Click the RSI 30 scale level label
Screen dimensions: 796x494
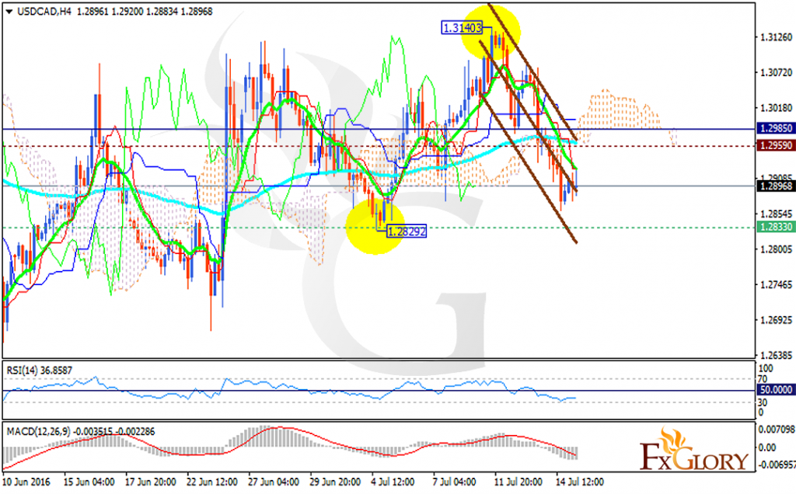(762, 402)
